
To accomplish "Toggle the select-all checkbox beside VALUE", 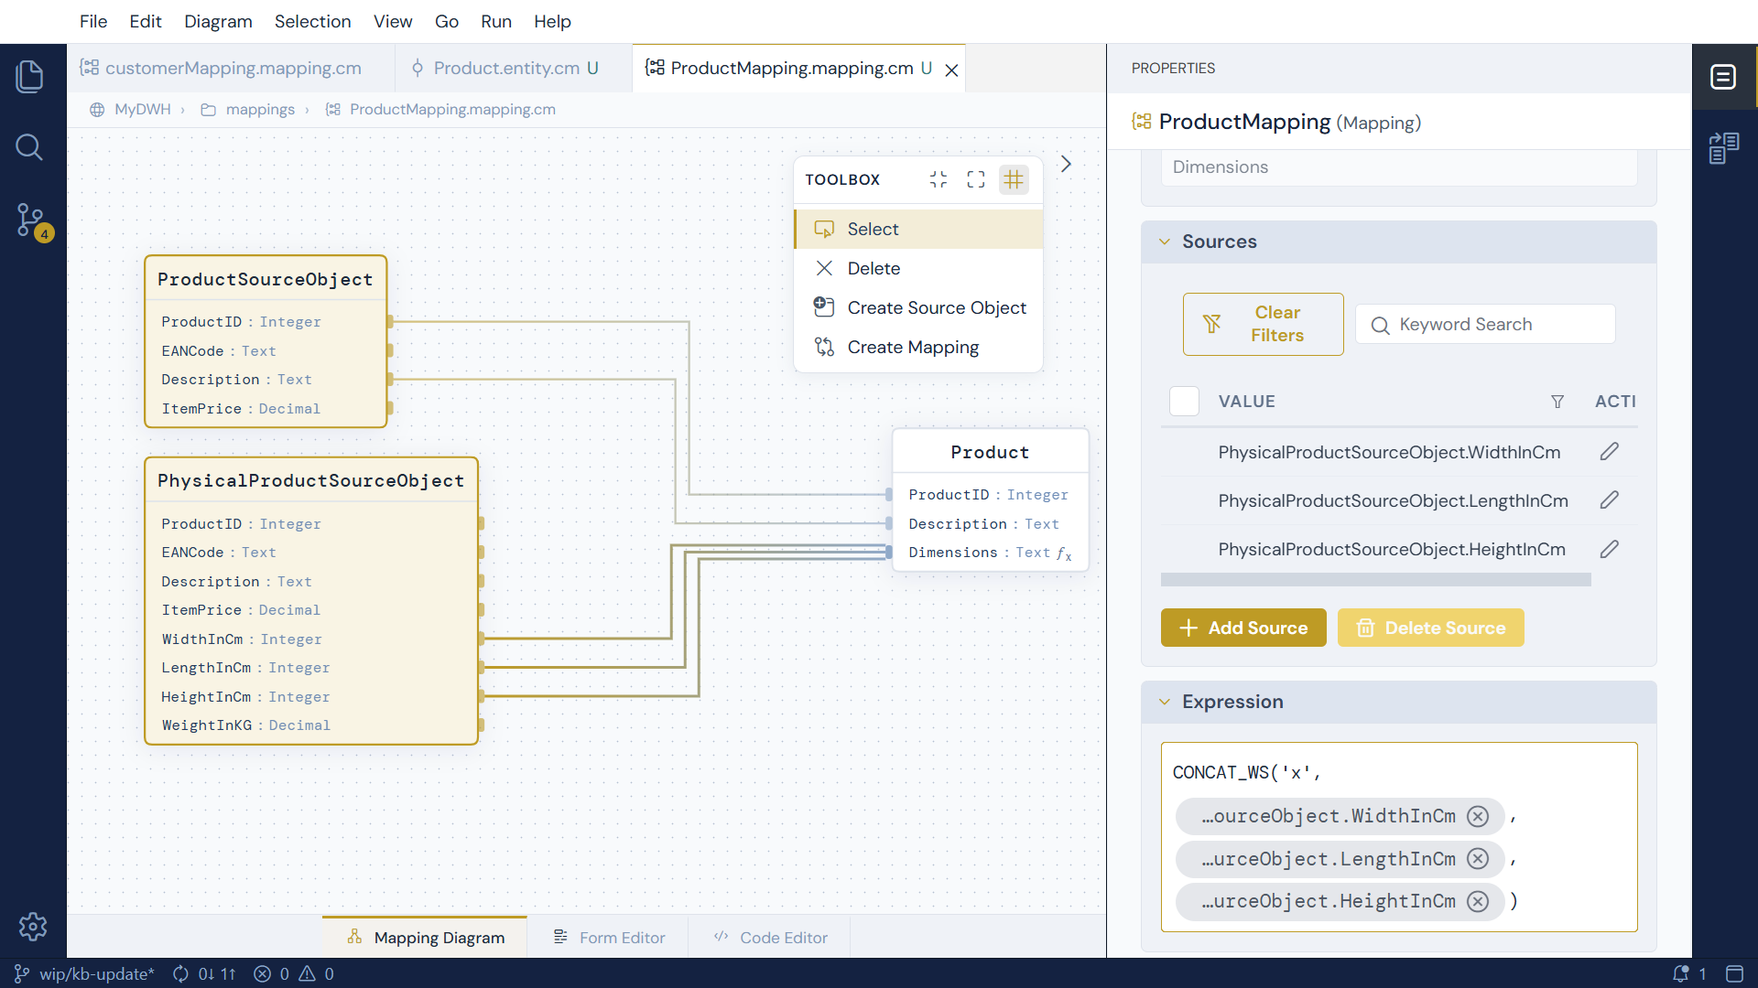I will tap(1184, 402).
